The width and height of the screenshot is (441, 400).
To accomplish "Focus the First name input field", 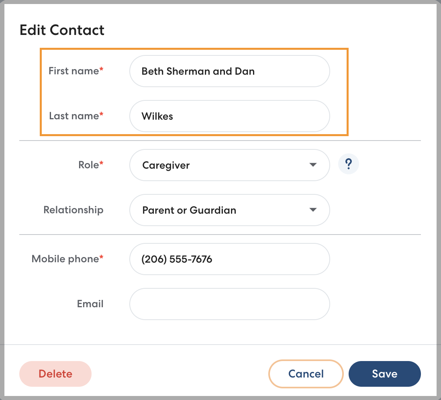I will [x=229, y=71].
